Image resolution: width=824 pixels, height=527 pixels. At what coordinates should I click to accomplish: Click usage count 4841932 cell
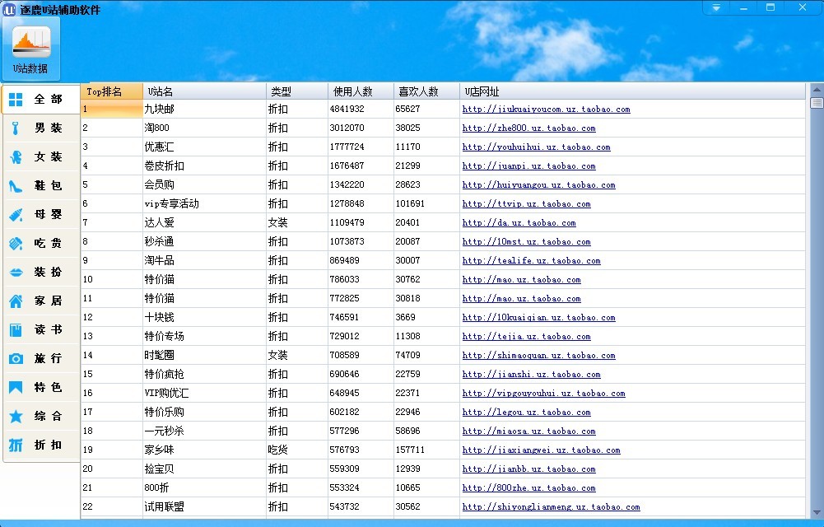(361, 110)
